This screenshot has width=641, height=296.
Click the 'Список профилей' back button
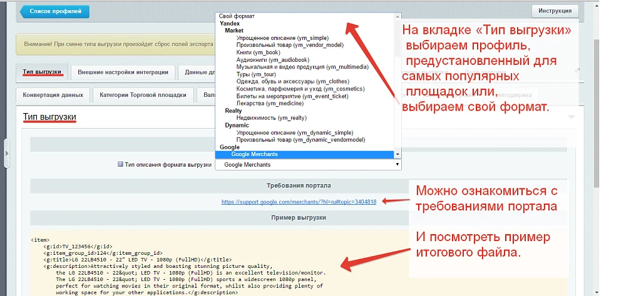tap(54, 11)
